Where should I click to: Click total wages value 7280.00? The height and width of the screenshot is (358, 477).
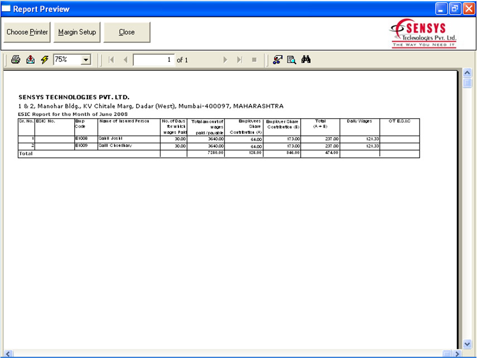(x=215, y=153)
